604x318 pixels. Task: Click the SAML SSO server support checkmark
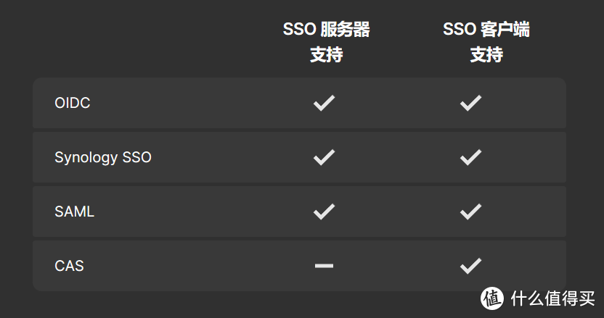point(324,212)
